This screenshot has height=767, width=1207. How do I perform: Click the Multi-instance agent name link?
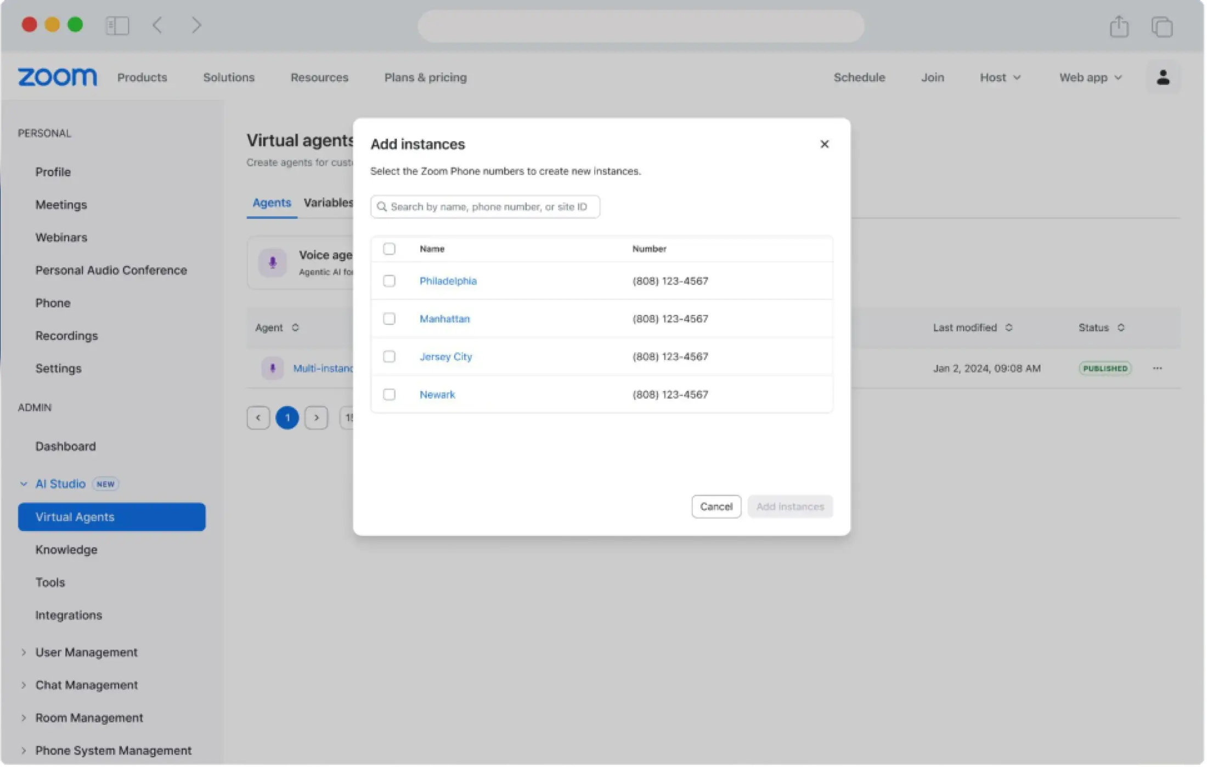tap(323, 369)
